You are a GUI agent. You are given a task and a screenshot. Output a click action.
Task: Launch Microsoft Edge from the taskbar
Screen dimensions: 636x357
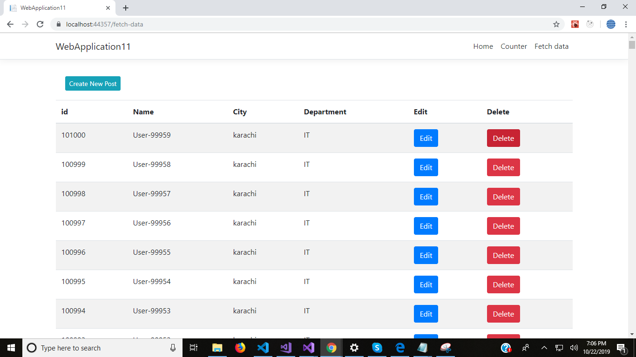click(399, 348)
